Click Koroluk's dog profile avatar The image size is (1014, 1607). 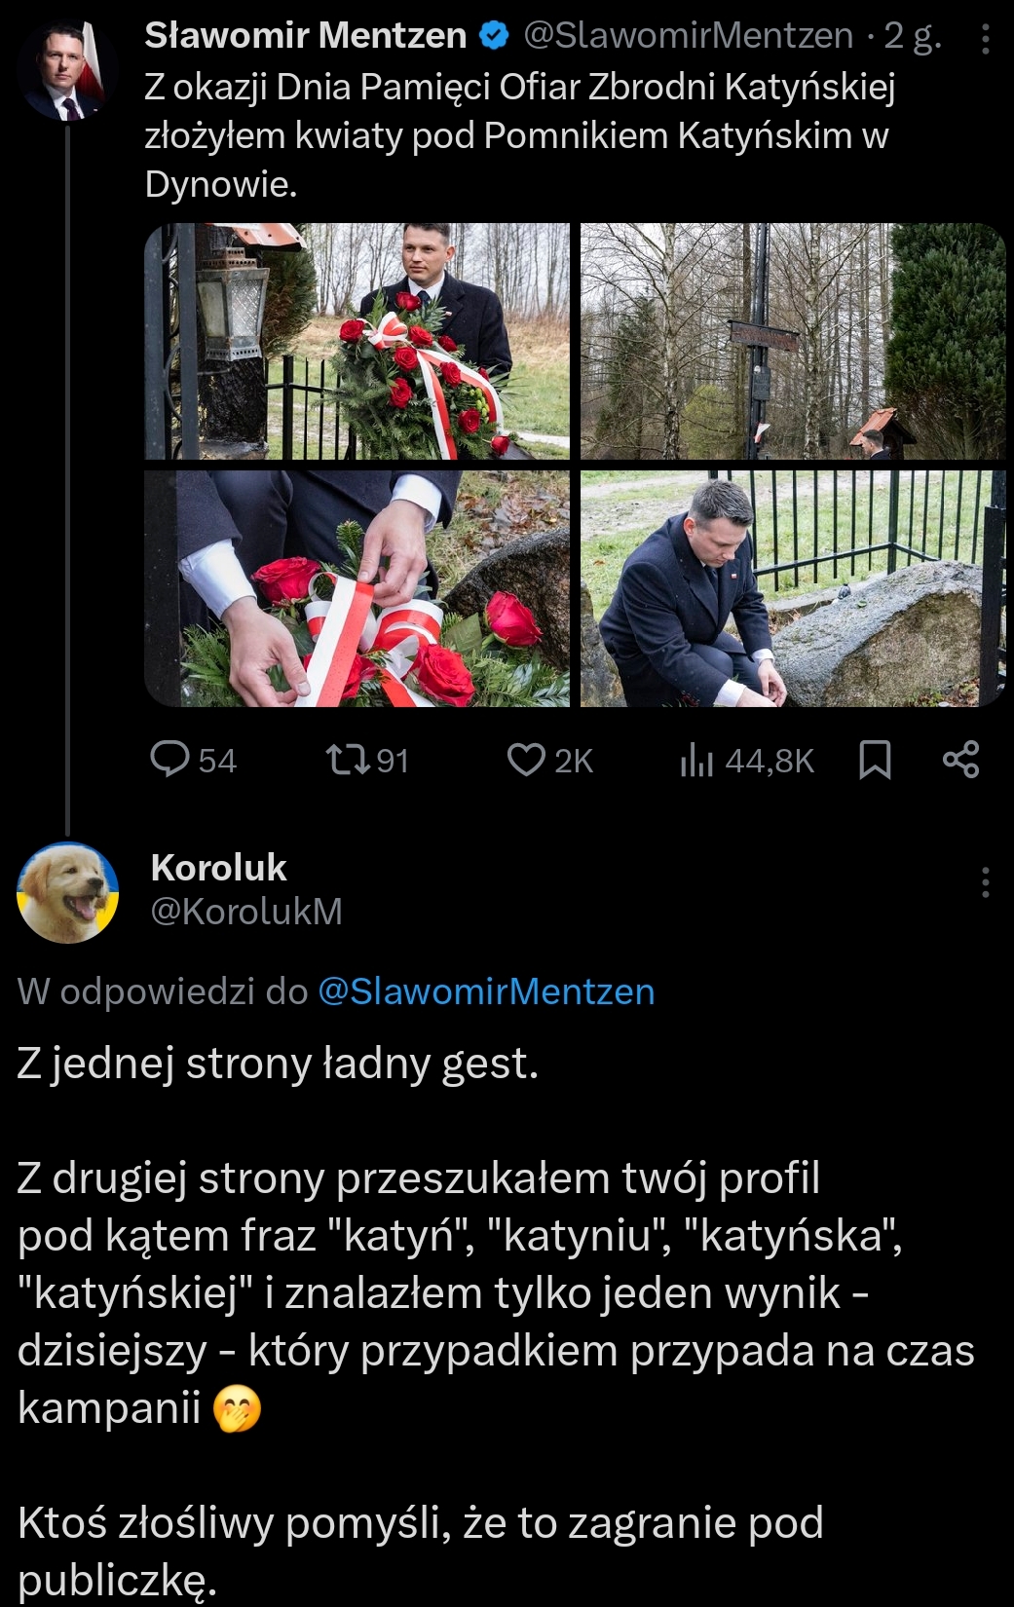tap(67, 891)
